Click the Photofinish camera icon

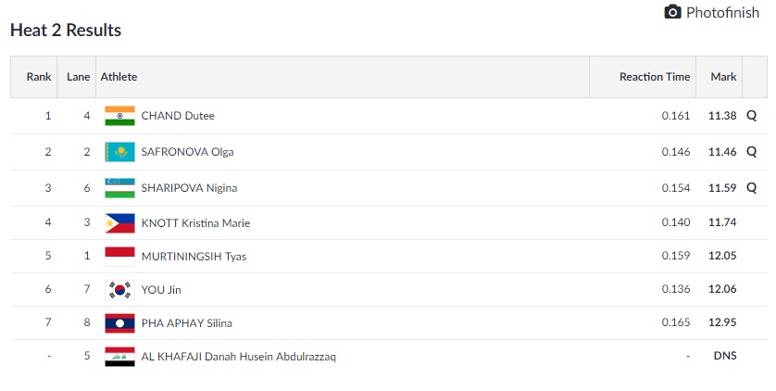click(x=673, y=12)
